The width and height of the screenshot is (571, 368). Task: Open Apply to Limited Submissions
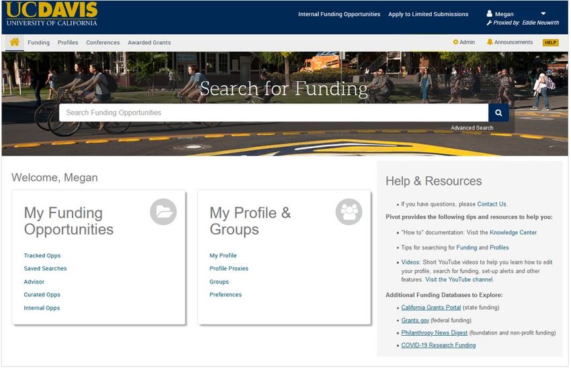[429, 14]
